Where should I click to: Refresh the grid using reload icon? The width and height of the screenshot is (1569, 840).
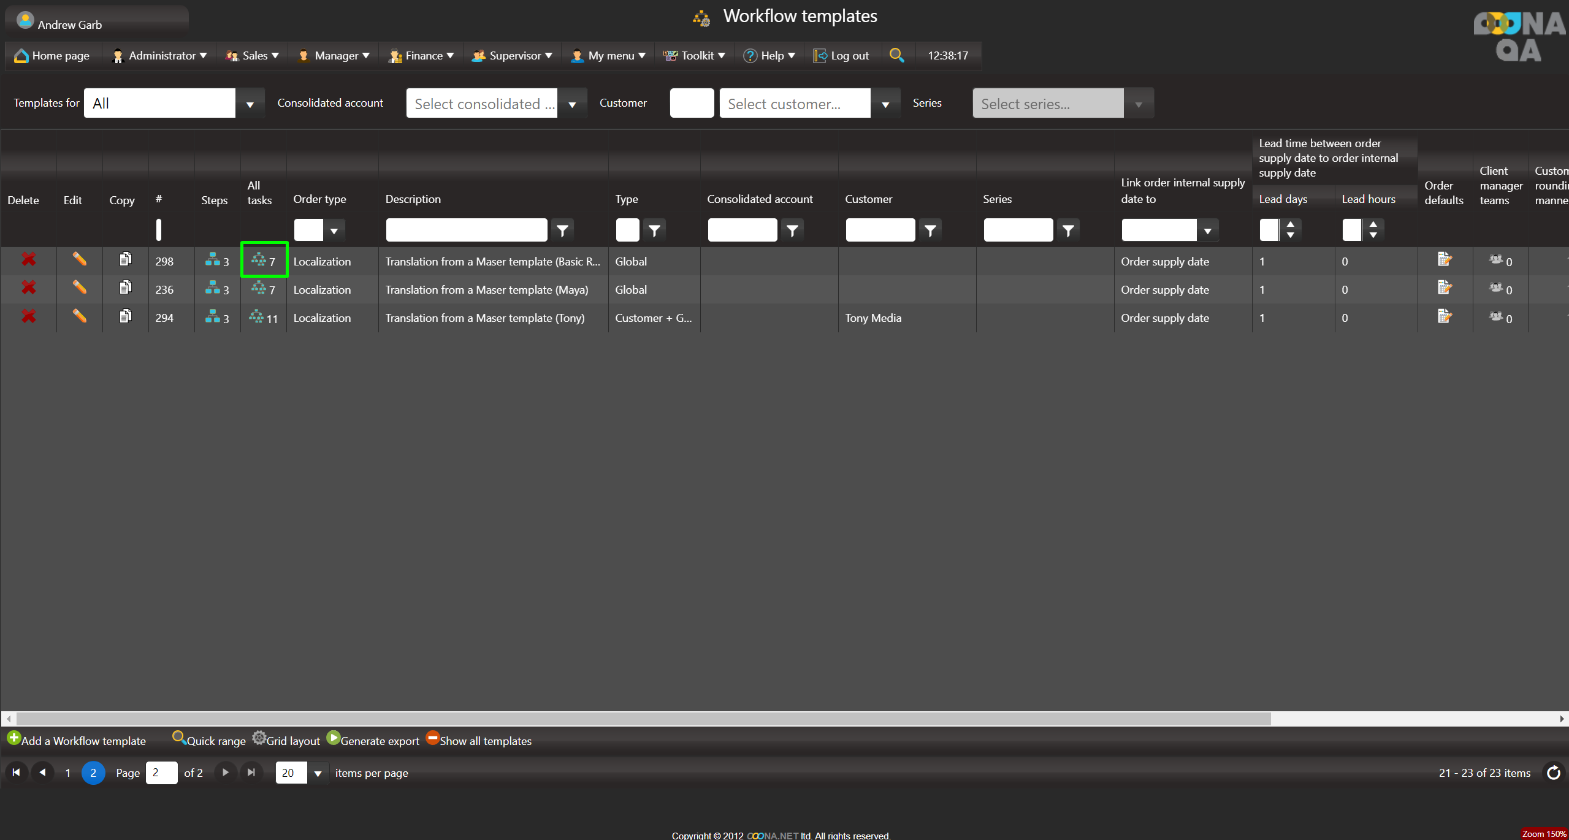click(1553, 773)
